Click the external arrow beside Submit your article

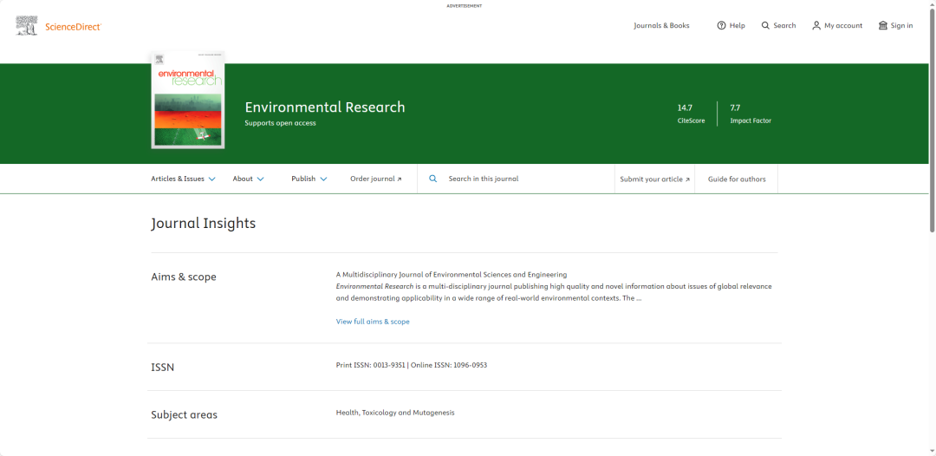click(x=687, y=179)
